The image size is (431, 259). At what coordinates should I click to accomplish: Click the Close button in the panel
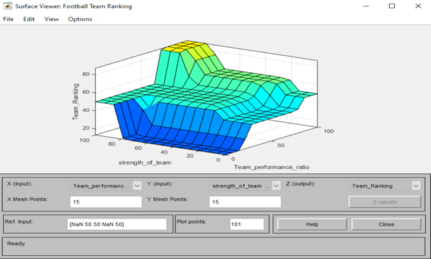[386, 224]
